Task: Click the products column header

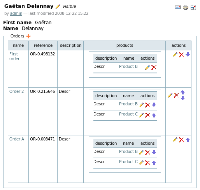Action: (x=125, y=45)
